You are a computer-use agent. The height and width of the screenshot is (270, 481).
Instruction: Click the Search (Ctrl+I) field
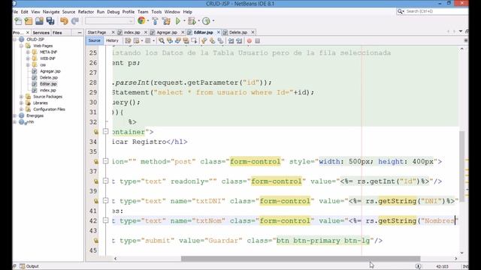(432, 11)
